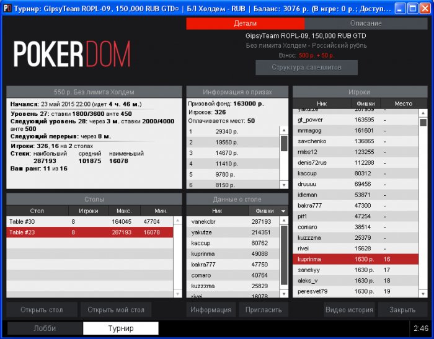Close the window with red X
Viewport: 434px width, 339px height.
tap(425, 9)
